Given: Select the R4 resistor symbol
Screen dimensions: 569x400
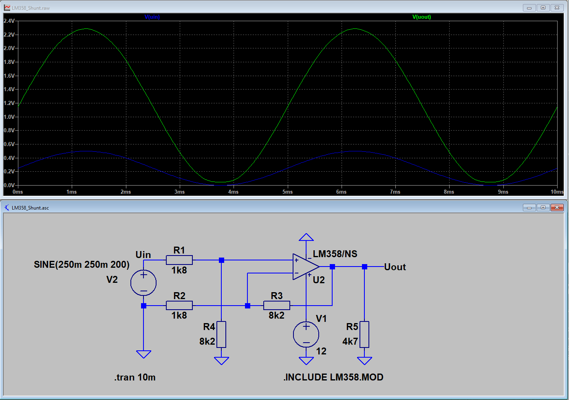Looking at the screenshot, I should (221, 334).
